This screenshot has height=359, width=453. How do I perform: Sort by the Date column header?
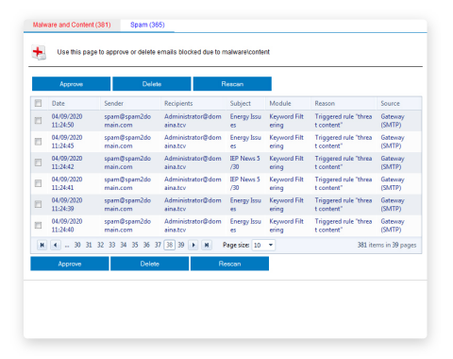59,103
